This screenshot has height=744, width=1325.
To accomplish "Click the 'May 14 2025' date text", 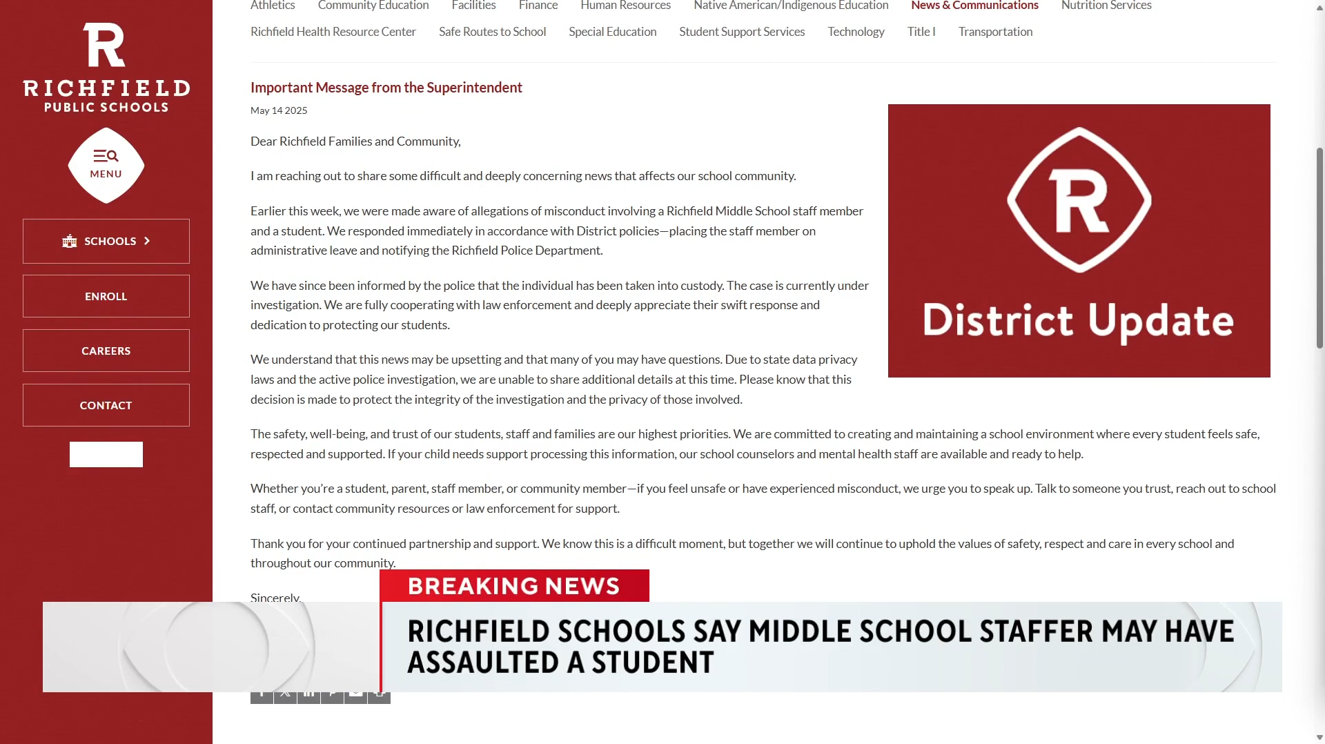I will [279, 110].
